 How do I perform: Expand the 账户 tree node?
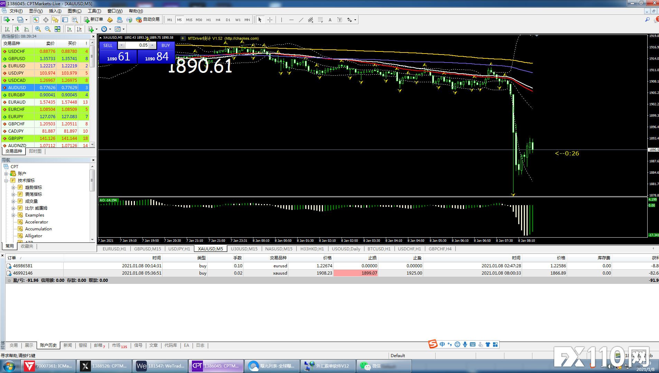(x=6, y=174)
